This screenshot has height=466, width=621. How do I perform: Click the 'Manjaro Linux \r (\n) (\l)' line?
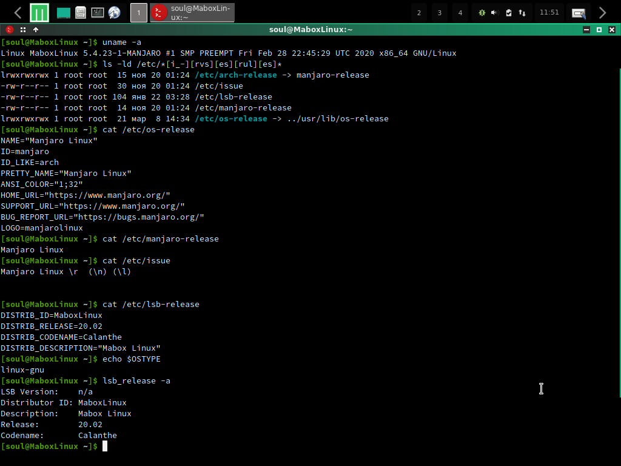65,271
